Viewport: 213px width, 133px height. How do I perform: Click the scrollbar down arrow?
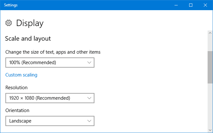[x=210, y=130]
